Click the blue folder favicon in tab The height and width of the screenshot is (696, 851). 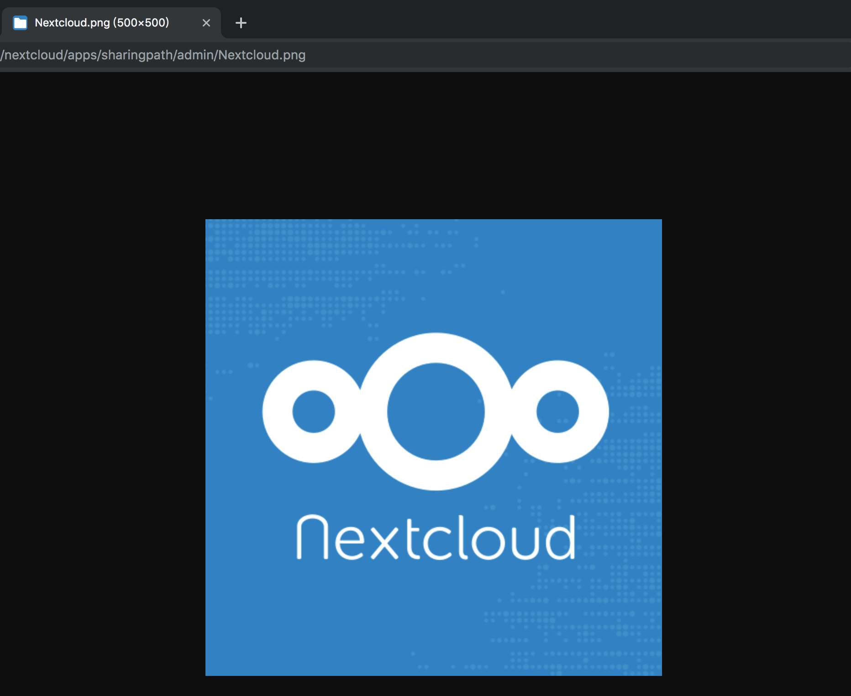tap(20, 23)
